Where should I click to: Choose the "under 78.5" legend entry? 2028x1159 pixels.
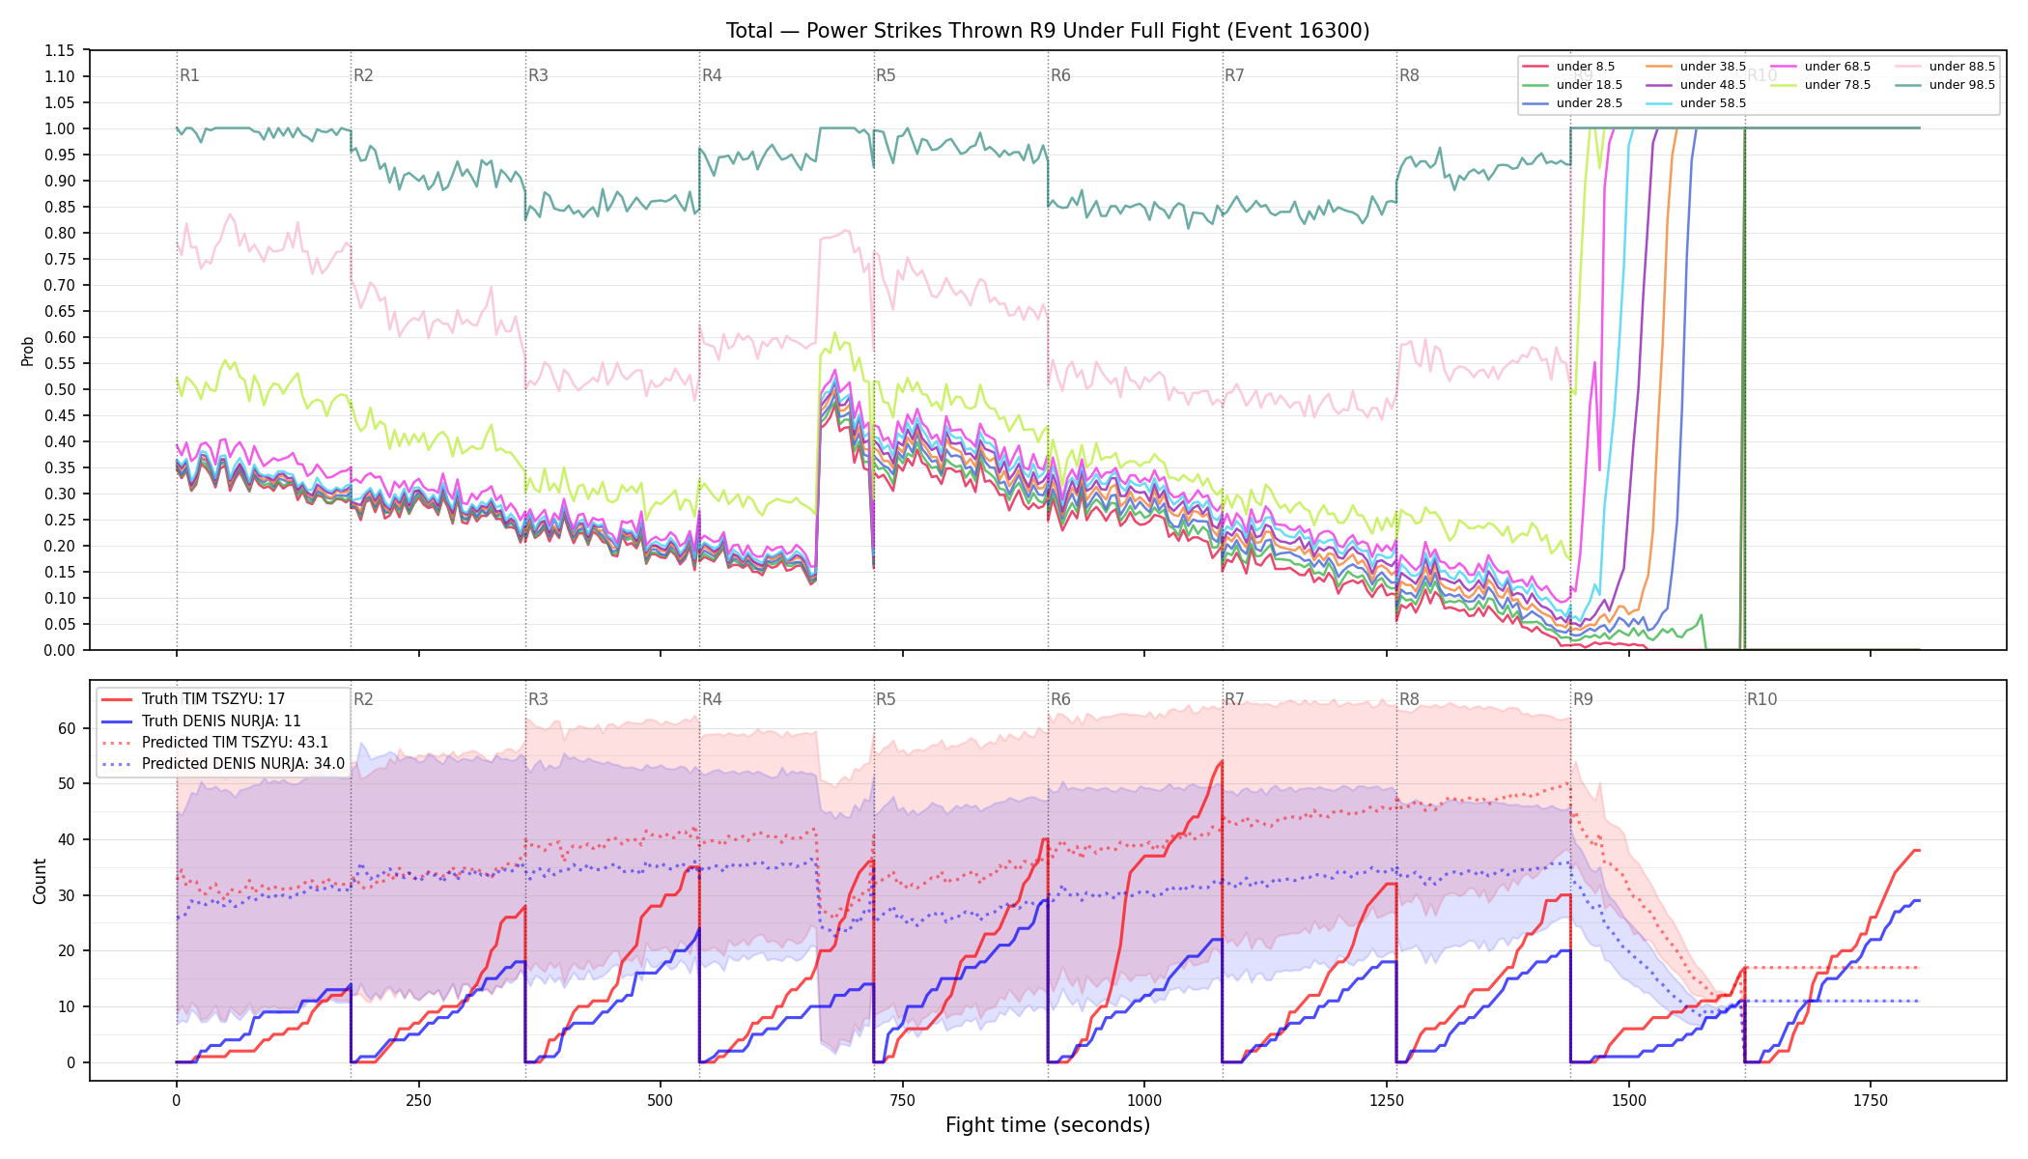(x=1820, y=85)
